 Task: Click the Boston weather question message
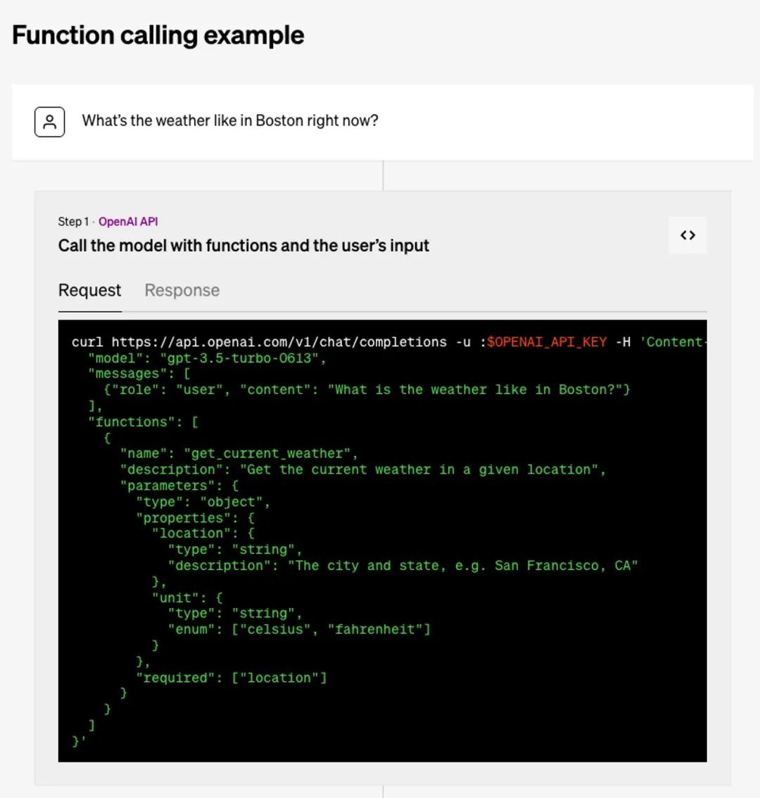(x=230, y=120)
